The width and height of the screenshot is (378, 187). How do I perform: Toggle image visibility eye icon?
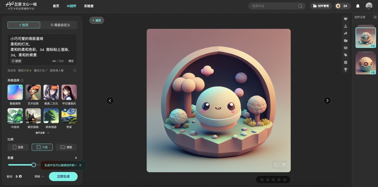[345, 48]
